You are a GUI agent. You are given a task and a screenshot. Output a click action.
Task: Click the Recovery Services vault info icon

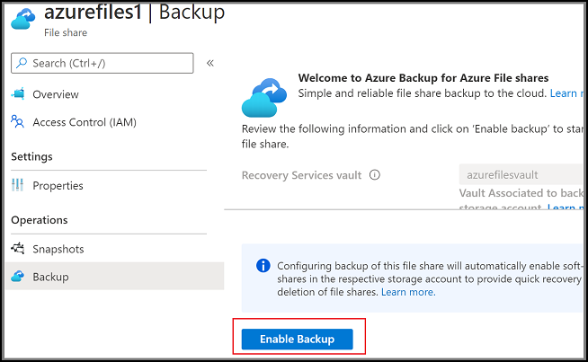(x=375, y=174)
